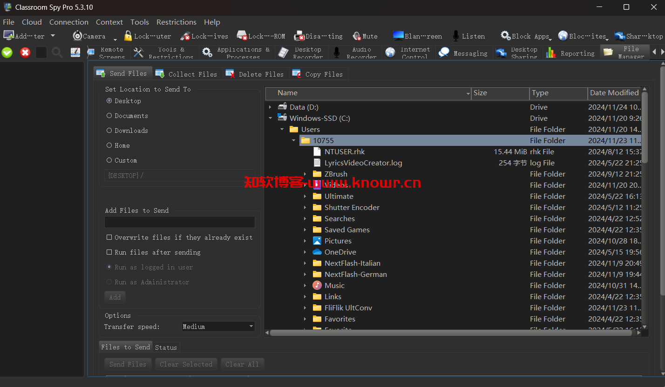
Task: Click the Listen microphone icon
Action: (x=456, y=36)
